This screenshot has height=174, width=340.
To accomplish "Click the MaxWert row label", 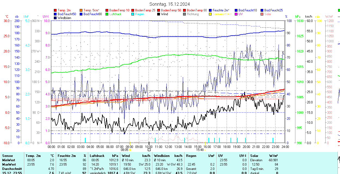I will point(9,164).
